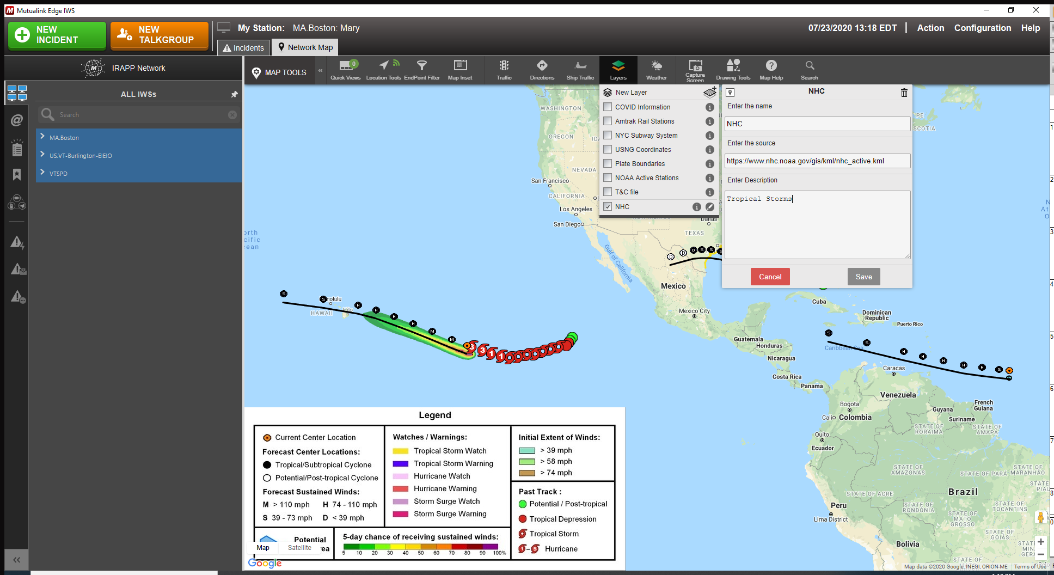
Task: Click the IWS Search field
Action: [139, 115]
